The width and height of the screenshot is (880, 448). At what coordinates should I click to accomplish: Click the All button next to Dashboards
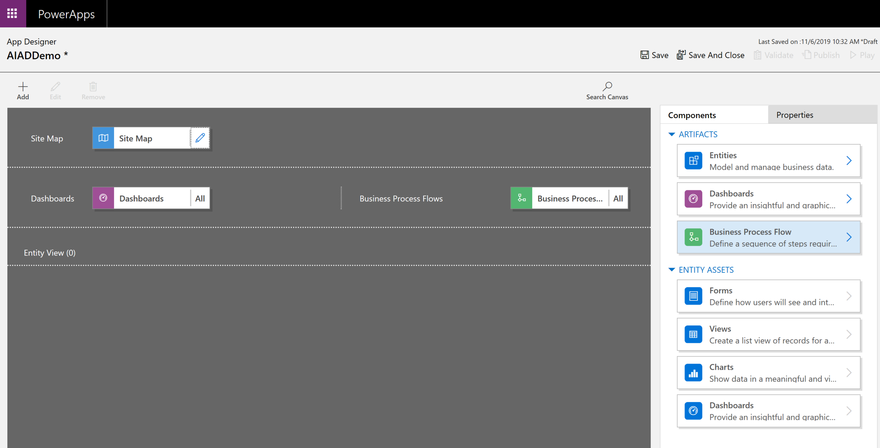click(x=200, y=198)
